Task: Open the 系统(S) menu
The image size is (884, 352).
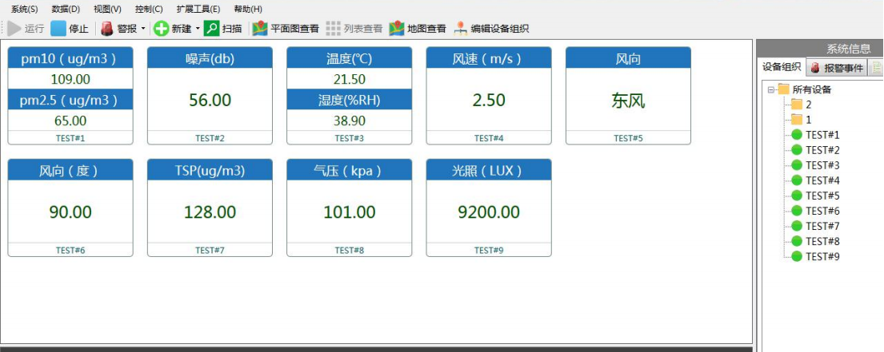Action: [24, 9]
